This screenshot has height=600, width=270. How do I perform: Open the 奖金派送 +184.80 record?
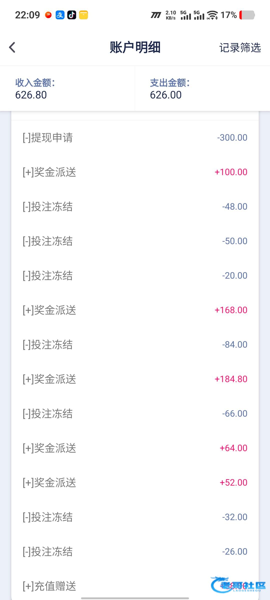tap(135, 379)
